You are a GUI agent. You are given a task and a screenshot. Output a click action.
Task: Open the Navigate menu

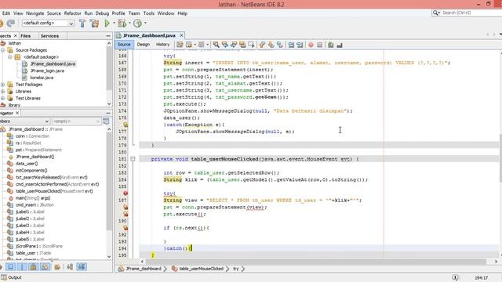(x=35, y=13)
